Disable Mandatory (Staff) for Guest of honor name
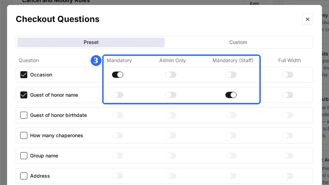The height and width of the screenshot is (185, 329). 231,95
